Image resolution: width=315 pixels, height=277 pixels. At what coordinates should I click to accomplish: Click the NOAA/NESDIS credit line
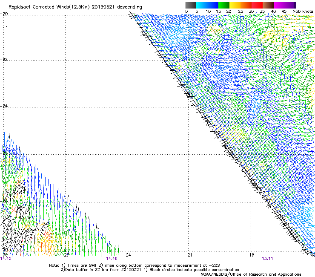coord(251,274)
